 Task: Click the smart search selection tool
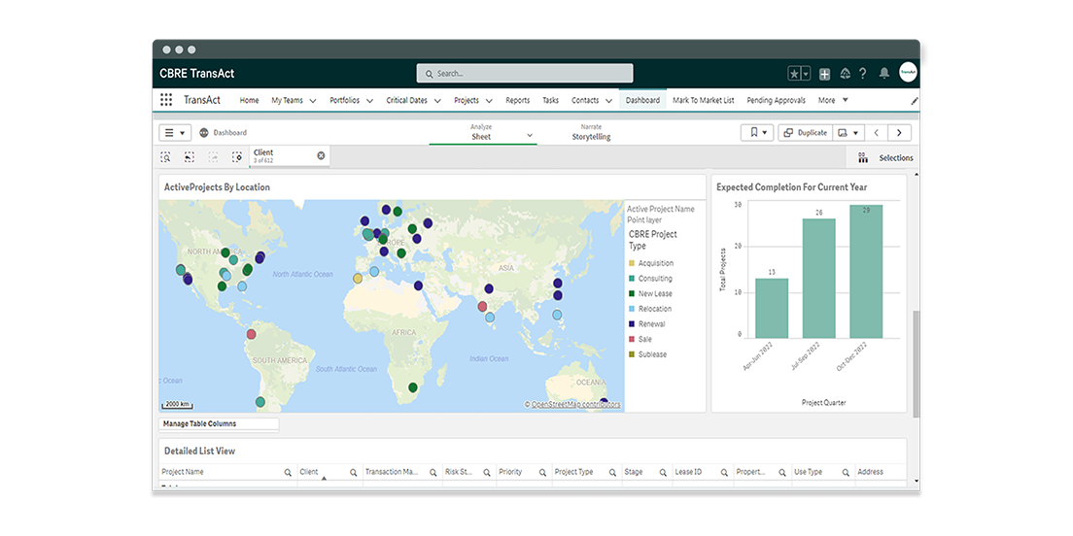[x=167, y=156]
